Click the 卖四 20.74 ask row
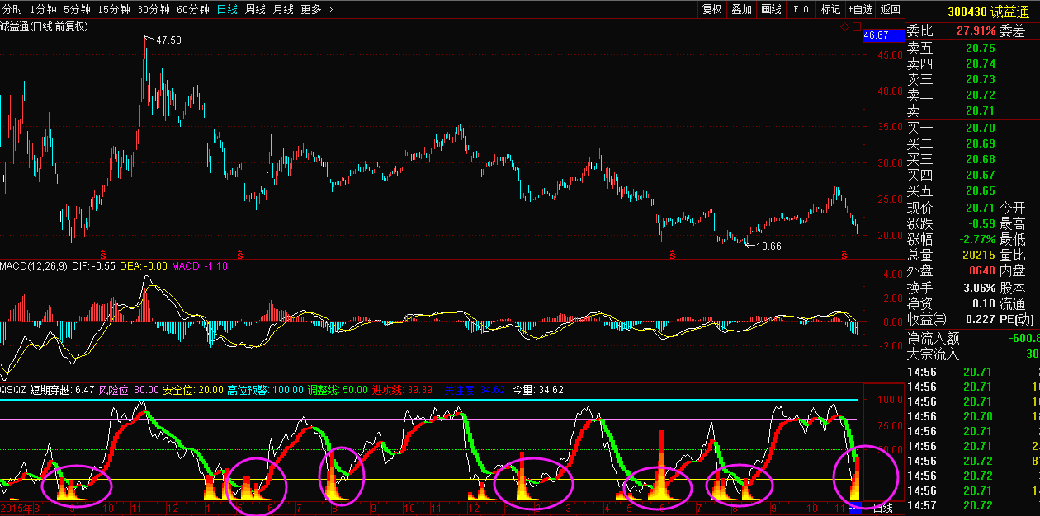Image resolution: width=1040 pixels, height=516 pixels. [973, 63]
